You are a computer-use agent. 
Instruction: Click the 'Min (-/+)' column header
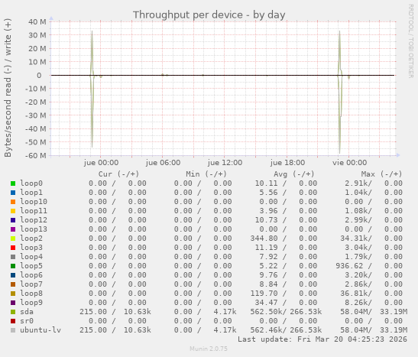coord(206,174)
